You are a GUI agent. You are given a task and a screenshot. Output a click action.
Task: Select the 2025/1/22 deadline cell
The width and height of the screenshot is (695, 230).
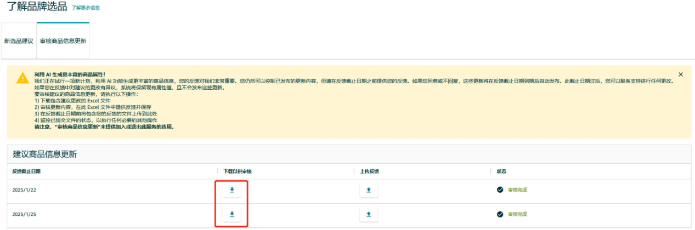pyautogui.click(x=24, y=190)
